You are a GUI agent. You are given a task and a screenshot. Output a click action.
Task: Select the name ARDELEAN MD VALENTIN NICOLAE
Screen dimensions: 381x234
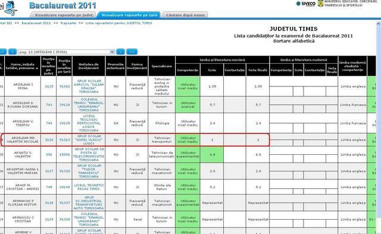tap(23, 140)
